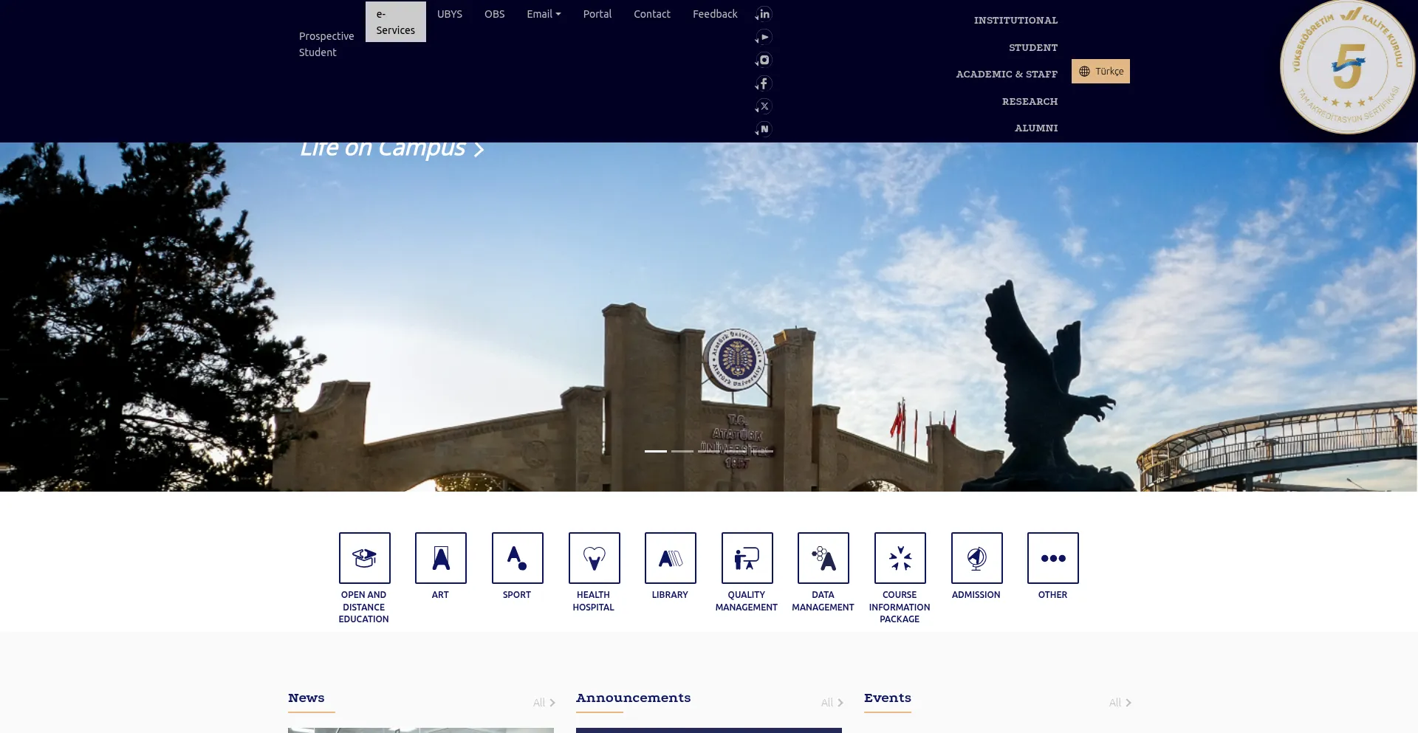Select the Library books icon
The width and height of the screenshot is (1418, 733).
click(670, 558)
